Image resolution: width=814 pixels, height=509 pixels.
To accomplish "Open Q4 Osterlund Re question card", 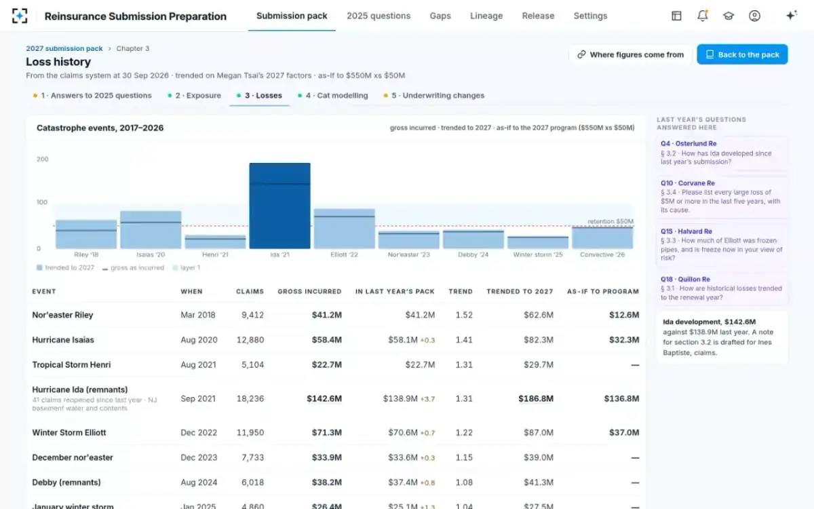I will (722, 153).
